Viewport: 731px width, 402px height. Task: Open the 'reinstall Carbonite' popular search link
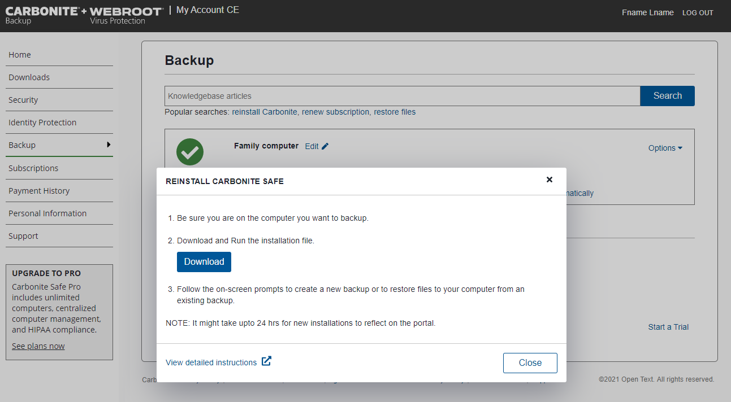coord(264,112)
